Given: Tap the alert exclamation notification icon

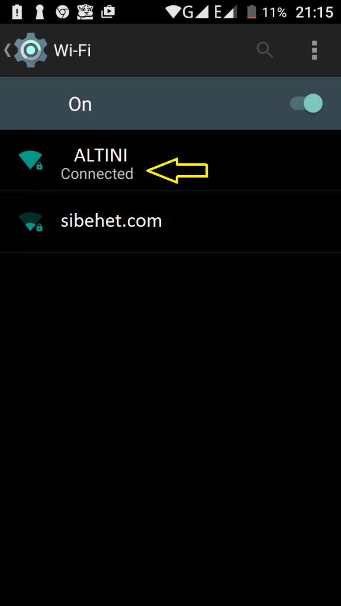Looking at the screenshot, I should pyautogui.click(x=17, y=12).
